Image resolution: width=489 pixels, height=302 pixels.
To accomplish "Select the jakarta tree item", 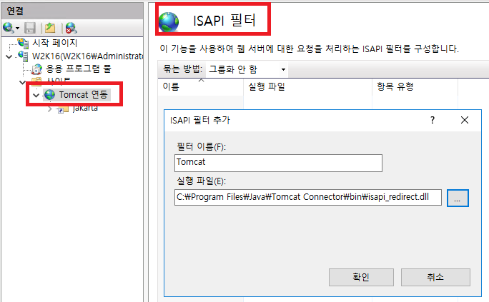I will point(85,109).
